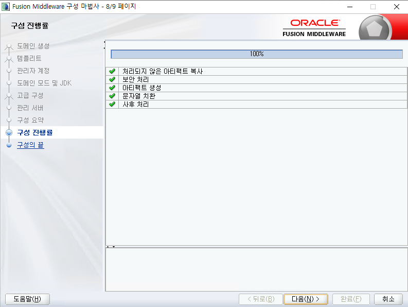
Task: Minimize the wizard window
Action: (x=350, y=7)
